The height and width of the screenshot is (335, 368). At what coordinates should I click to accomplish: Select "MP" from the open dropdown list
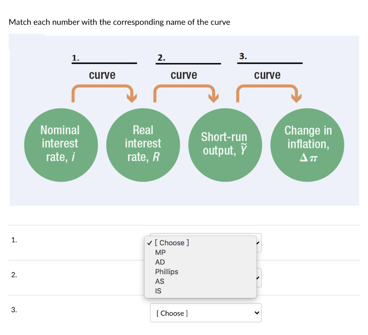161,252
